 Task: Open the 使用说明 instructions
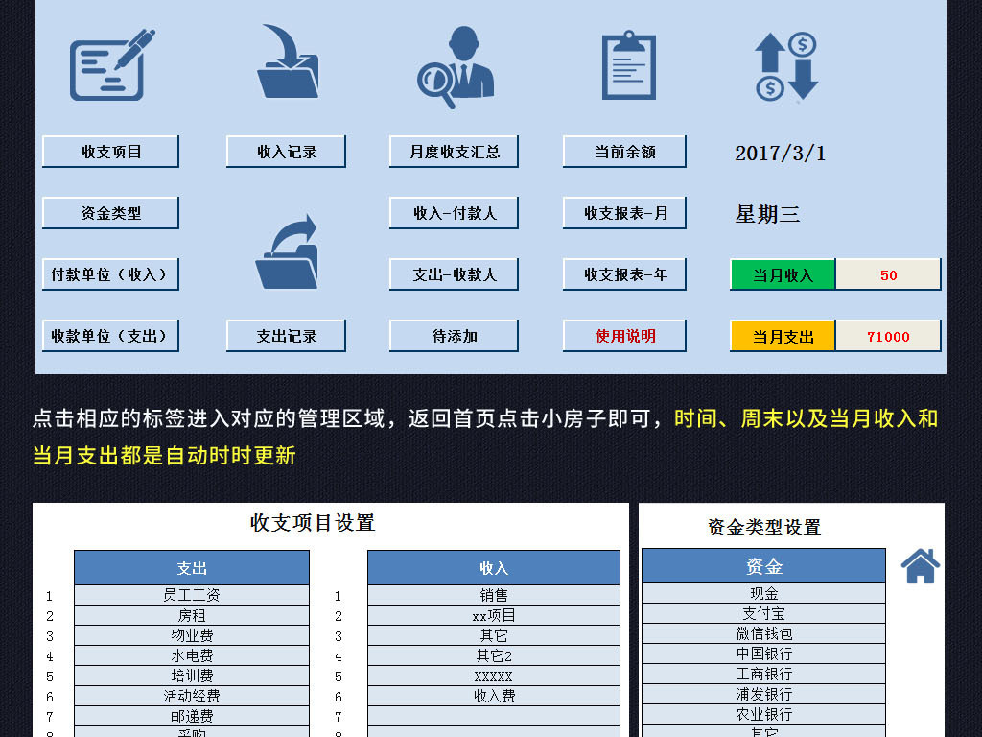coord(623,336)
